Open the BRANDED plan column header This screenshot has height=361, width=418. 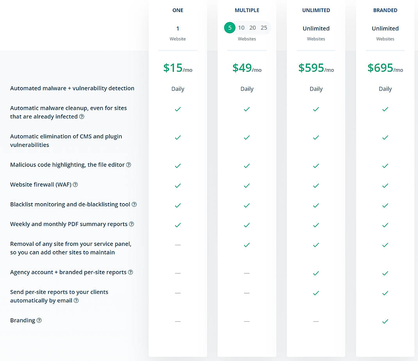tap(385, 10)
